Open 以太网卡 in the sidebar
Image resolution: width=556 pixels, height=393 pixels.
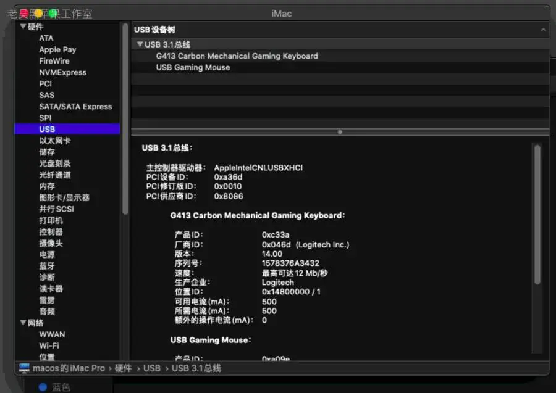click(x=54, y=141)
